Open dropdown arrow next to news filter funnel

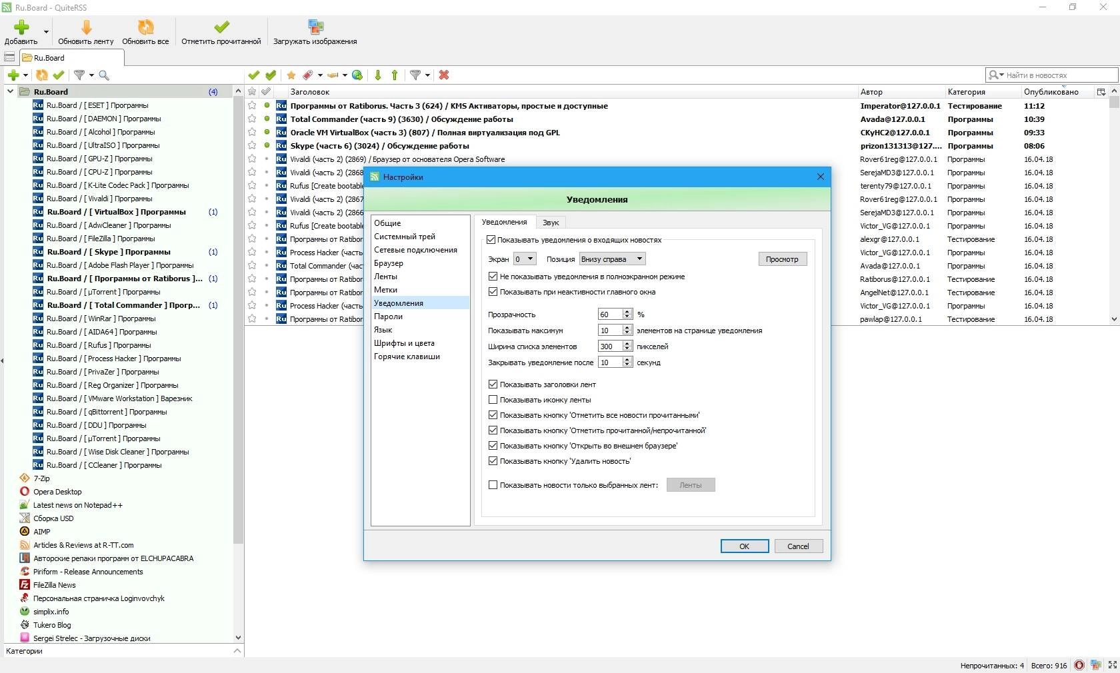point(427,75)
